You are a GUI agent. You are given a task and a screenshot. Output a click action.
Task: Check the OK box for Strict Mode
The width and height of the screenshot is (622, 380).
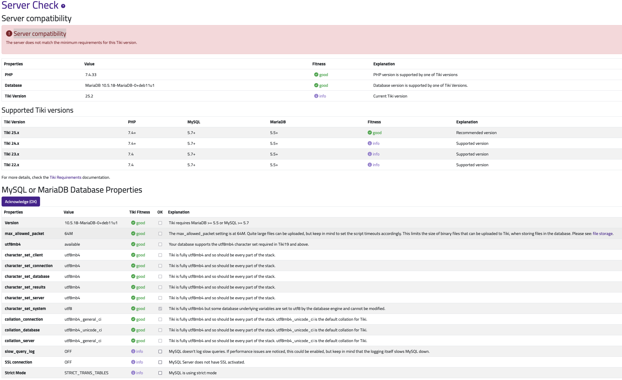160,373
